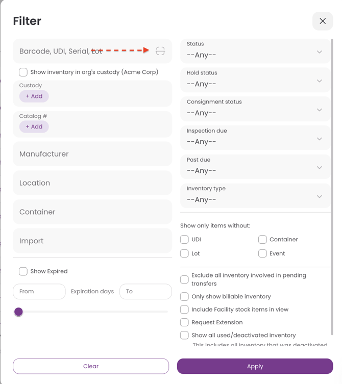Add a Catalog # filter
The image size is (342, 384).
pyautogui.click(x=34, y=126)
